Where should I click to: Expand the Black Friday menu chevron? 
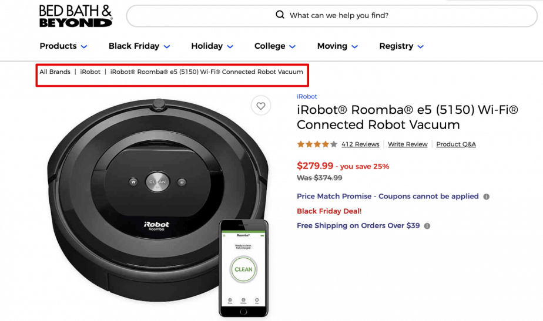pyautogui.click(x=166, y=46)
